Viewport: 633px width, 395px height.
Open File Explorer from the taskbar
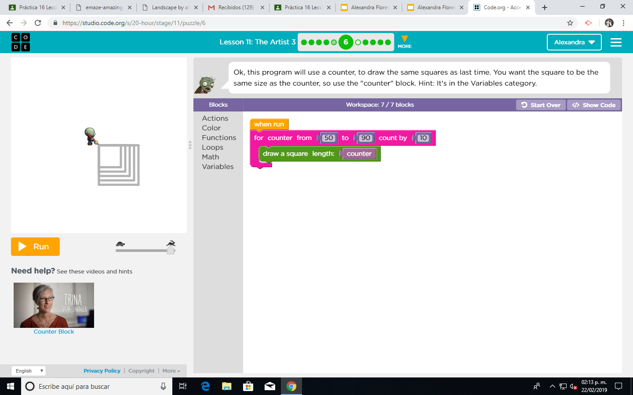click(x=226, y=386)
